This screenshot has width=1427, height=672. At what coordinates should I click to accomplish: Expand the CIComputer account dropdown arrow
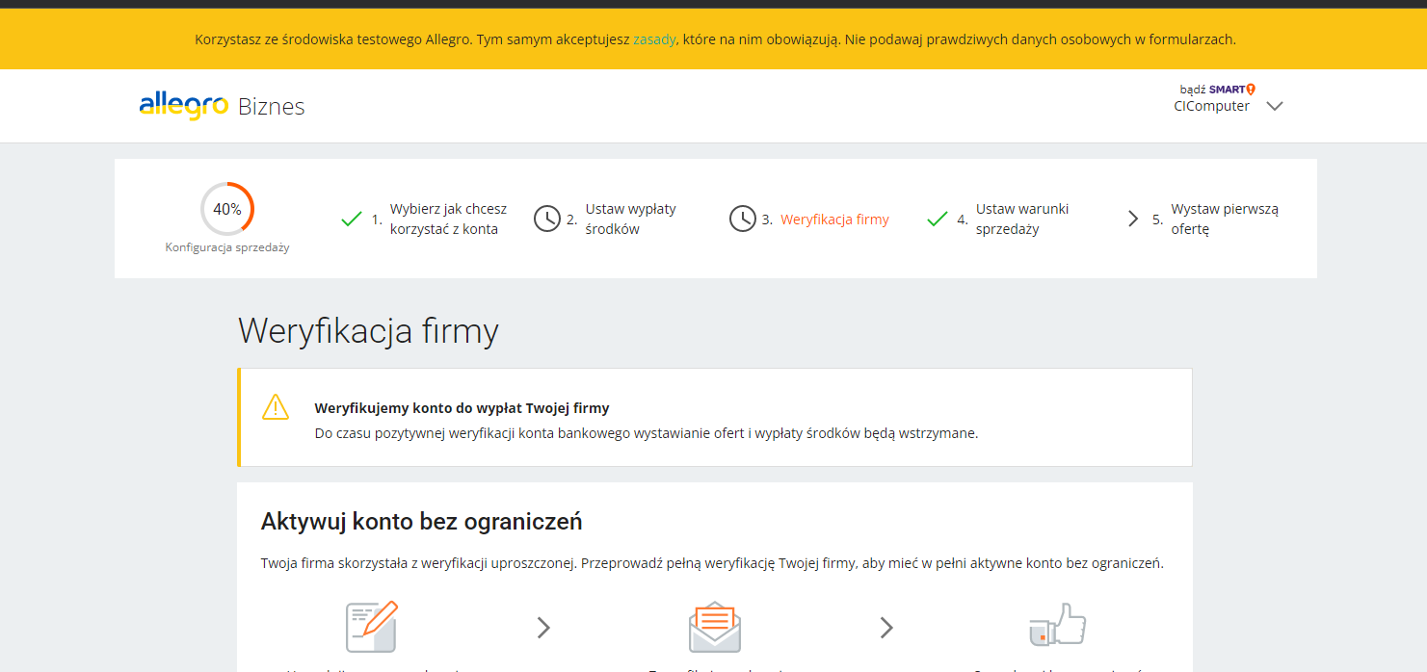(1275, 107)
